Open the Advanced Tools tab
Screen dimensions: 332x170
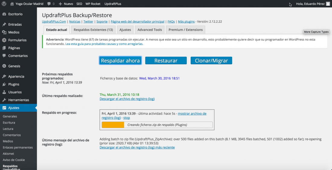(x=150, y=30)
